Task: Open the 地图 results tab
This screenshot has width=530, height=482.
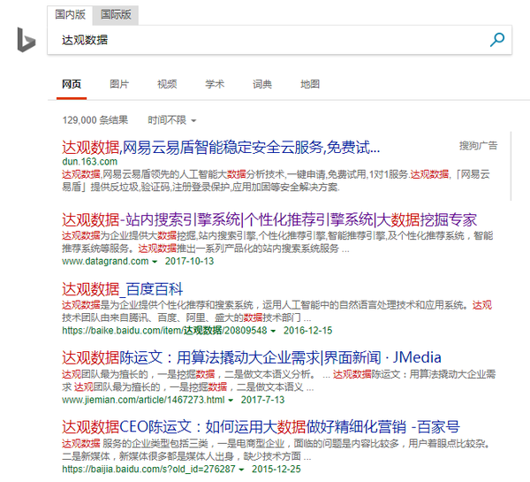Action: [310, 84]
